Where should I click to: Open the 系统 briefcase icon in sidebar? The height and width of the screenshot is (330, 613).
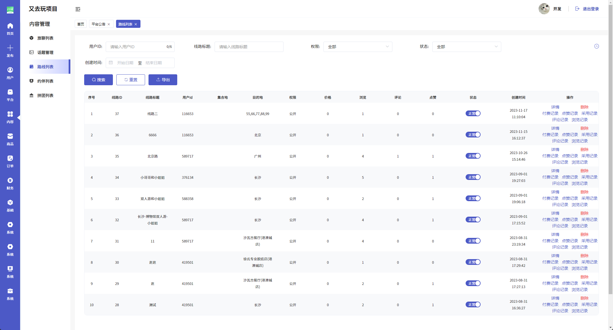10,291
